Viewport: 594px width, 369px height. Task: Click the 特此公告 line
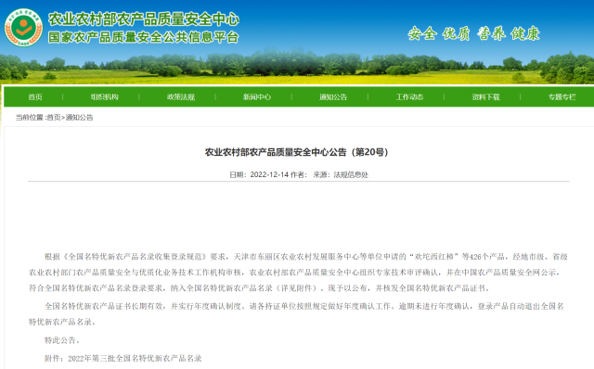[x=62, y=340]
